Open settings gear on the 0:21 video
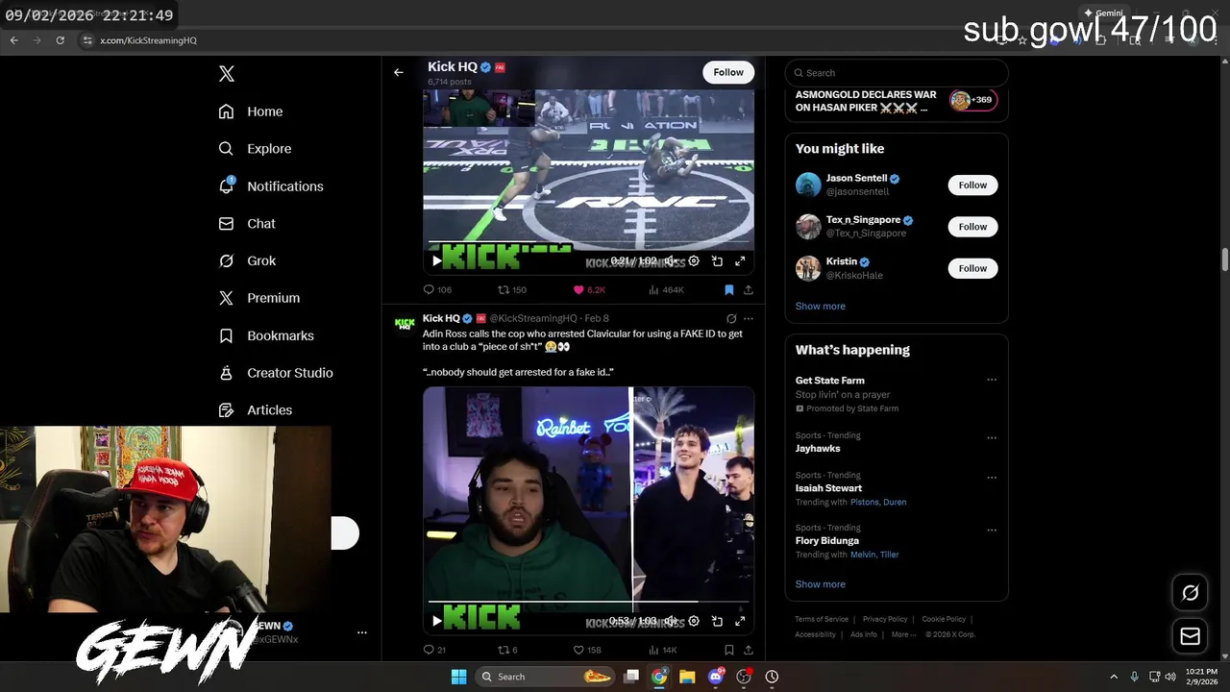 click(694, 260)
